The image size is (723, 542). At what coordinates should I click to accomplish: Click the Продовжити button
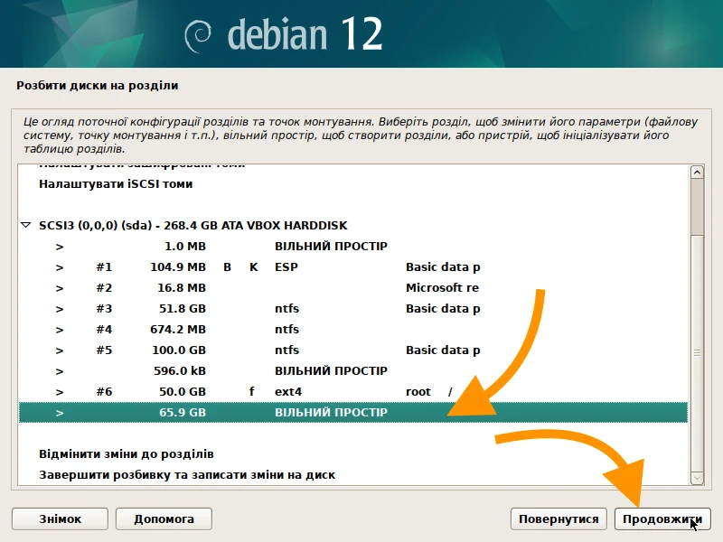(x=662, y=519)
